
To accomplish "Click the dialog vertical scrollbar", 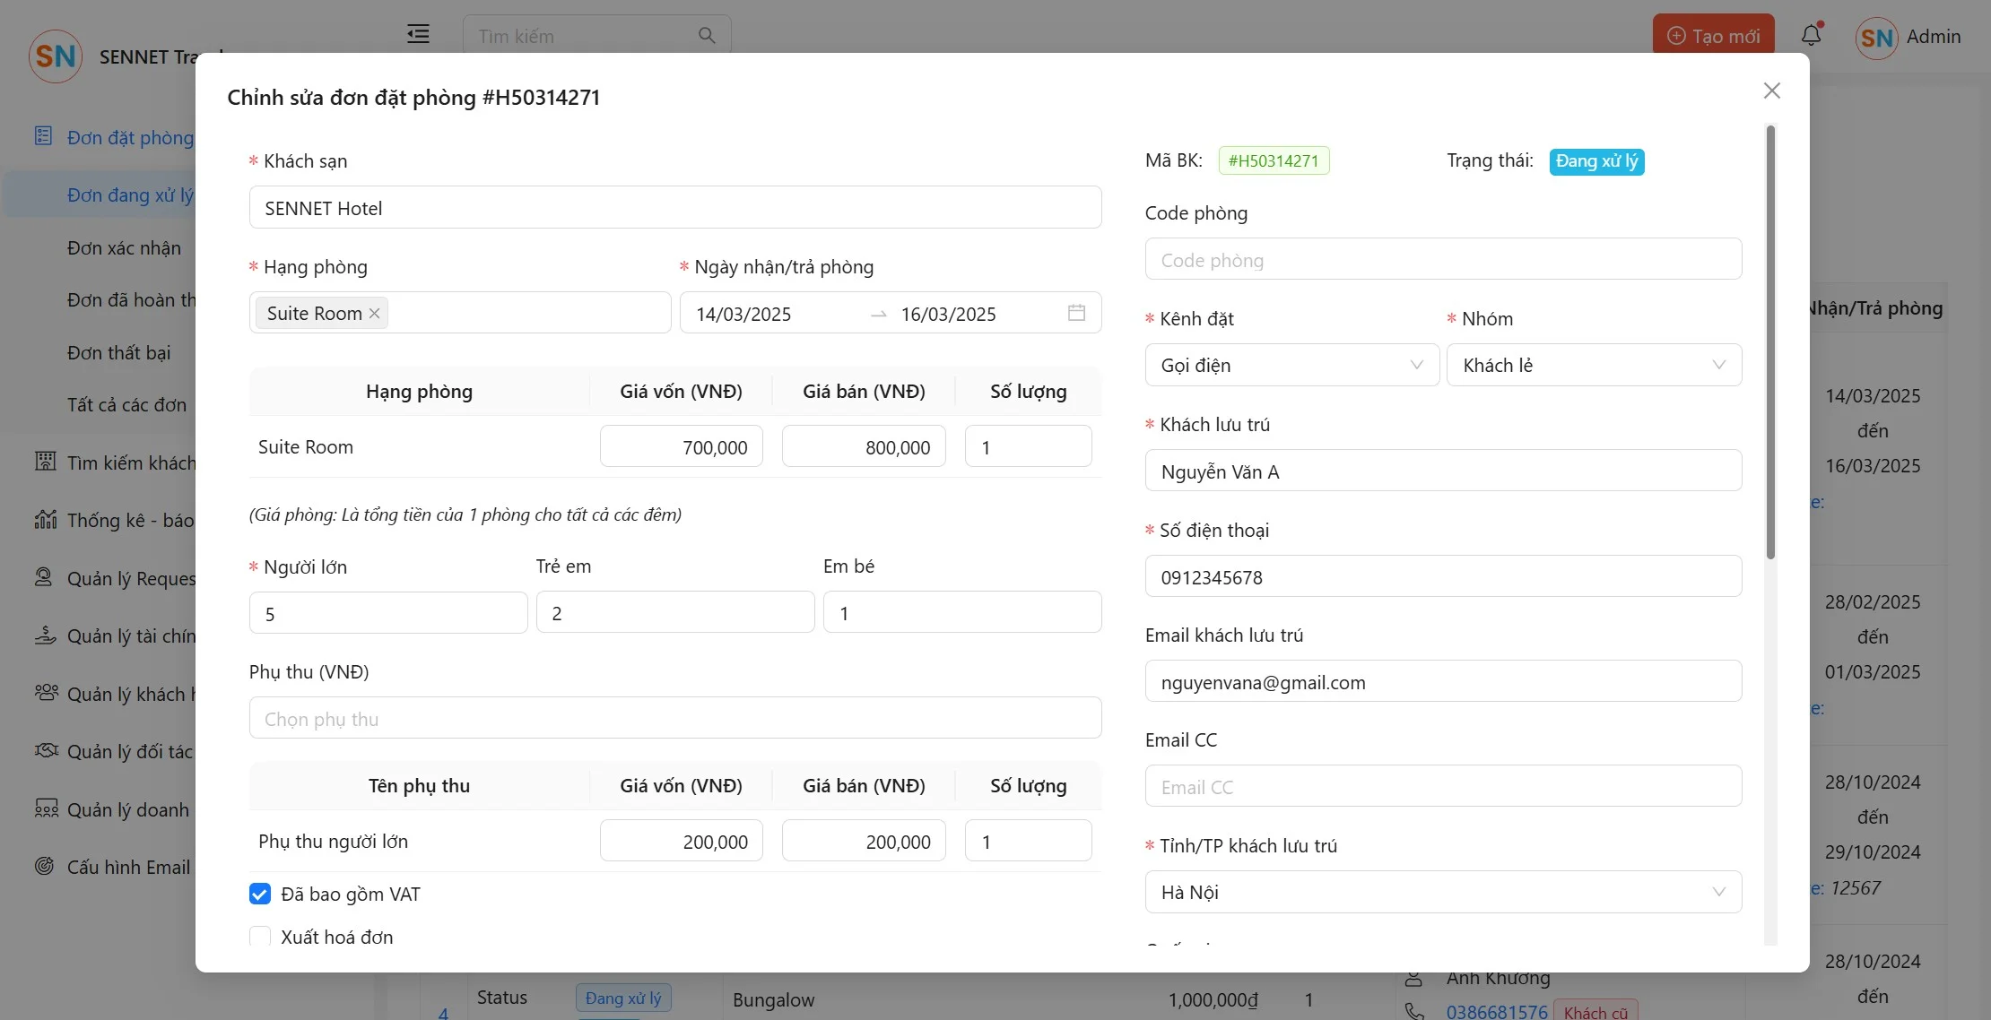I will (1770, 341).
